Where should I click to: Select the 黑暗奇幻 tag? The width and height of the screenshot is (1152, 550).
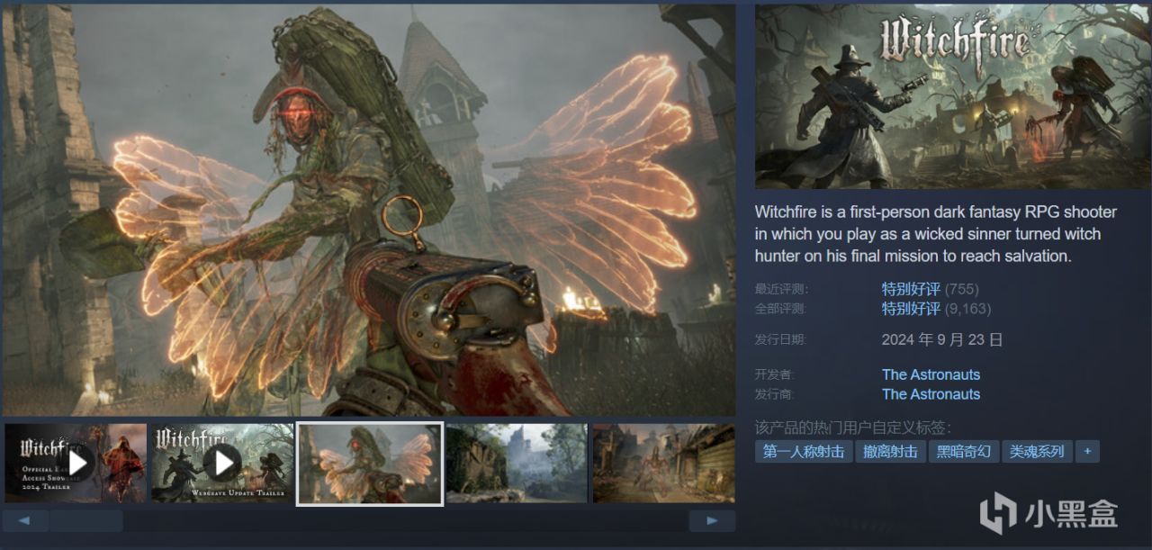[964, 452]
